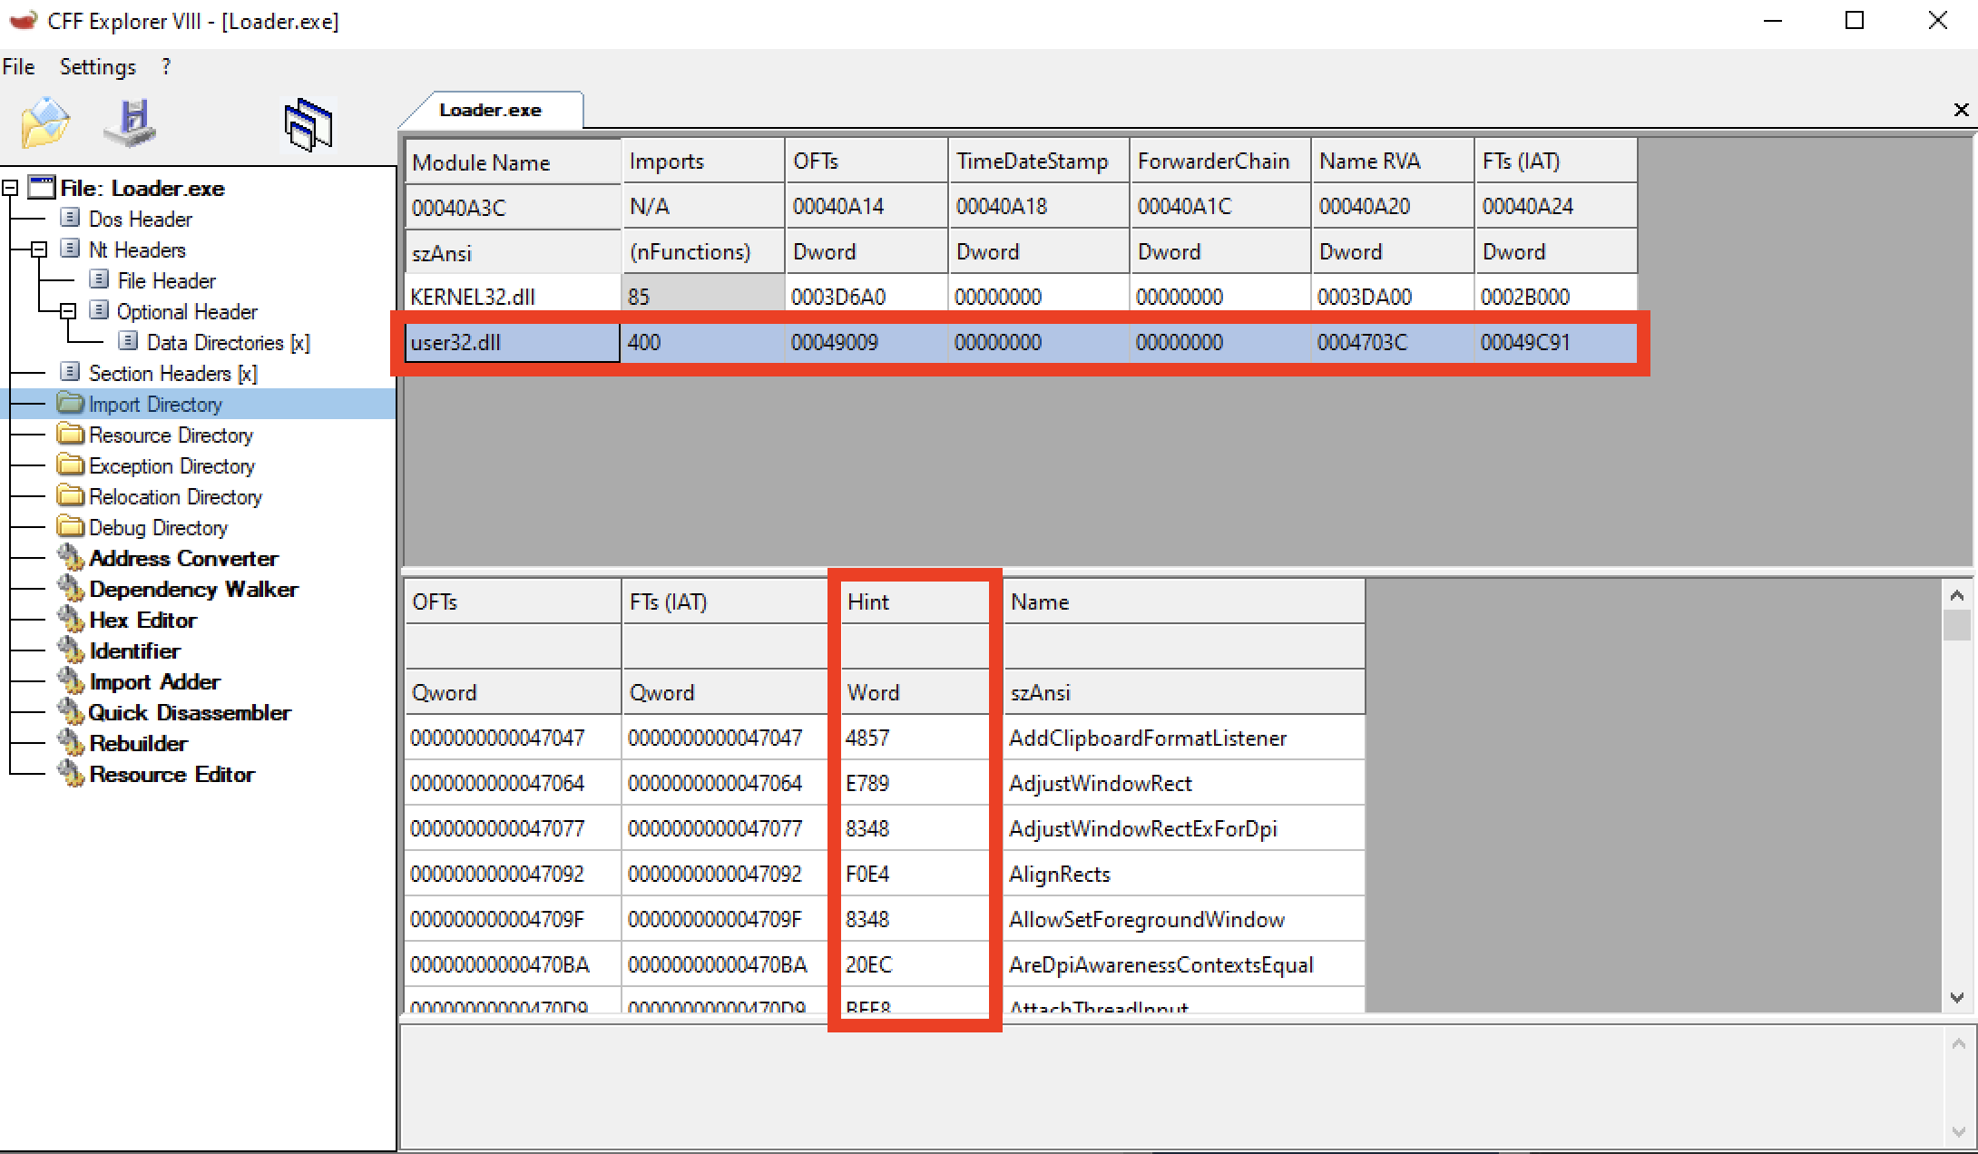Click the Debug Directory folder icon
The image size is (1978, 1154).
pyautogui.click(x=70, y=526)
